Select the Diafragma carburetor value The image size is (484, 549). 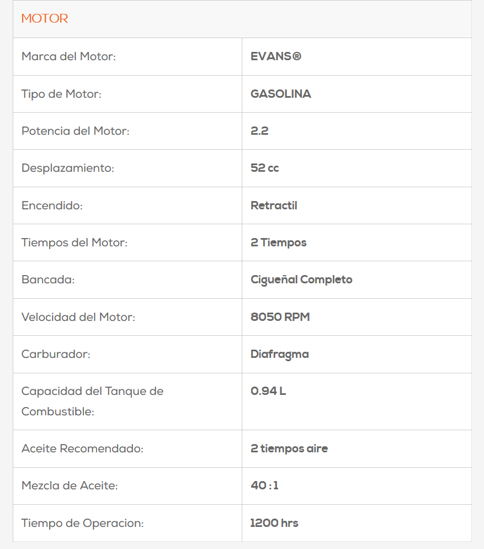280,354
